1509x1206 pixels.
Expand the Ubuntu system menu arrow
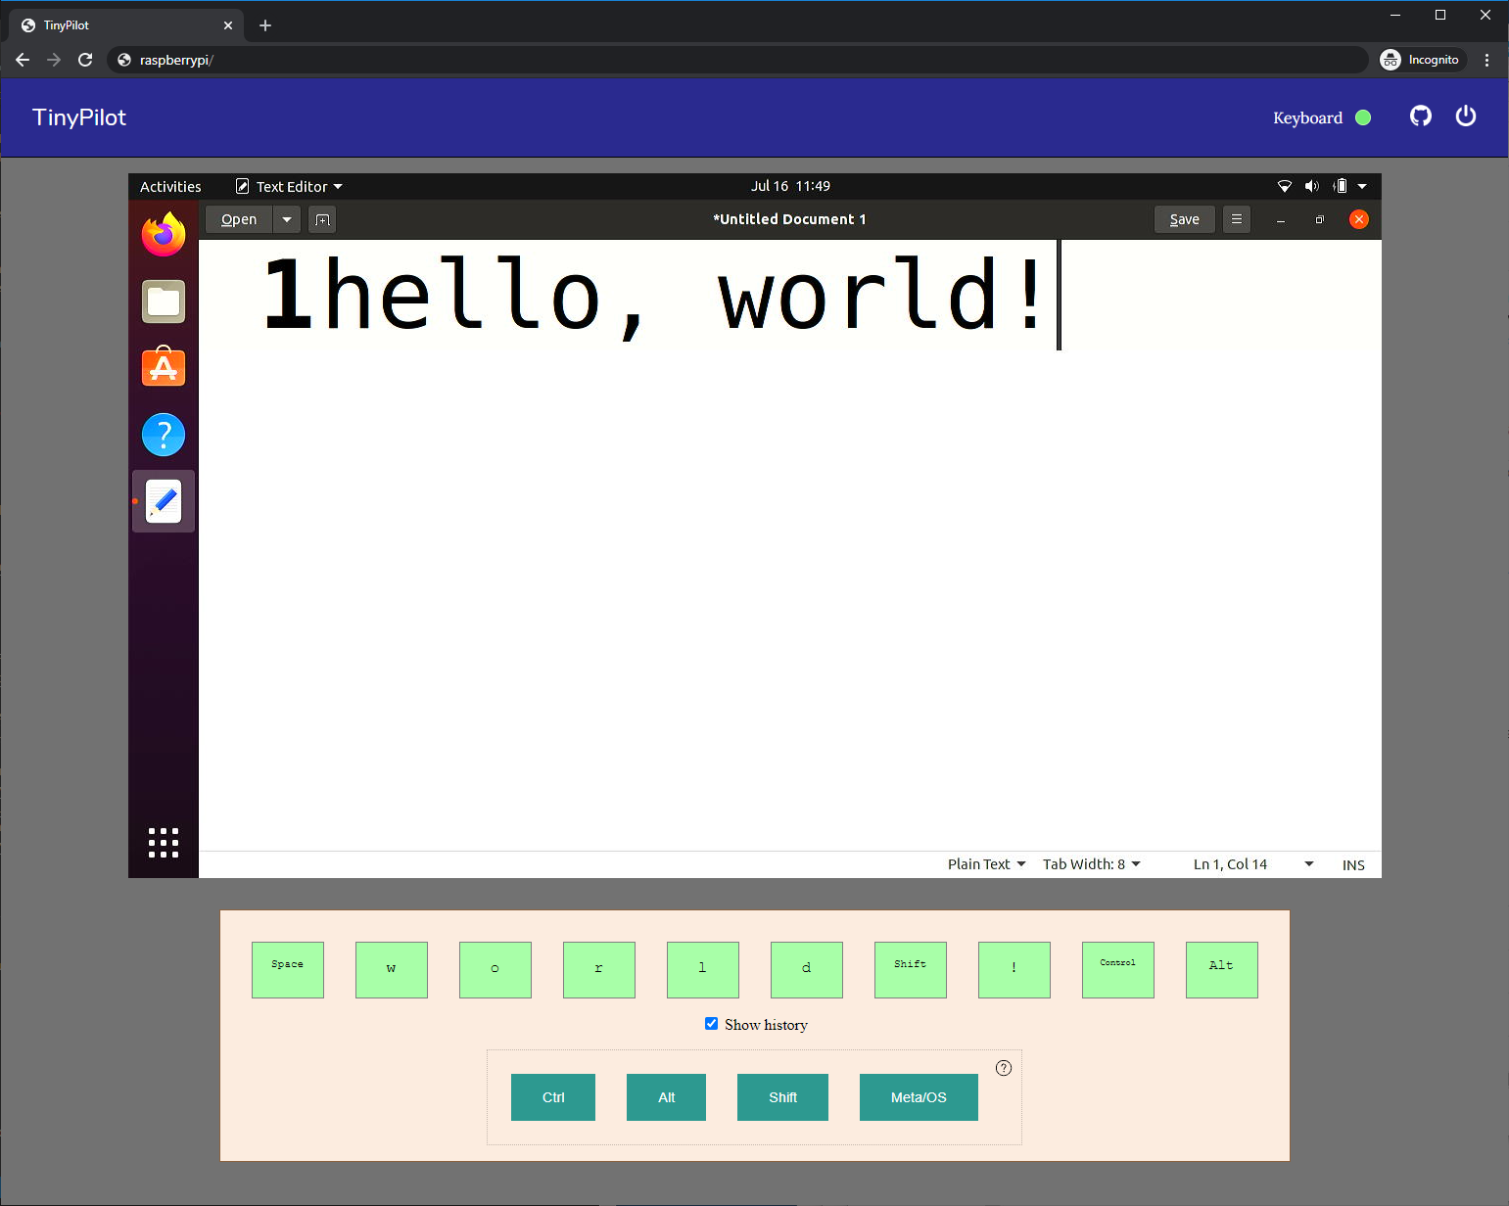tap(1362, 186)
